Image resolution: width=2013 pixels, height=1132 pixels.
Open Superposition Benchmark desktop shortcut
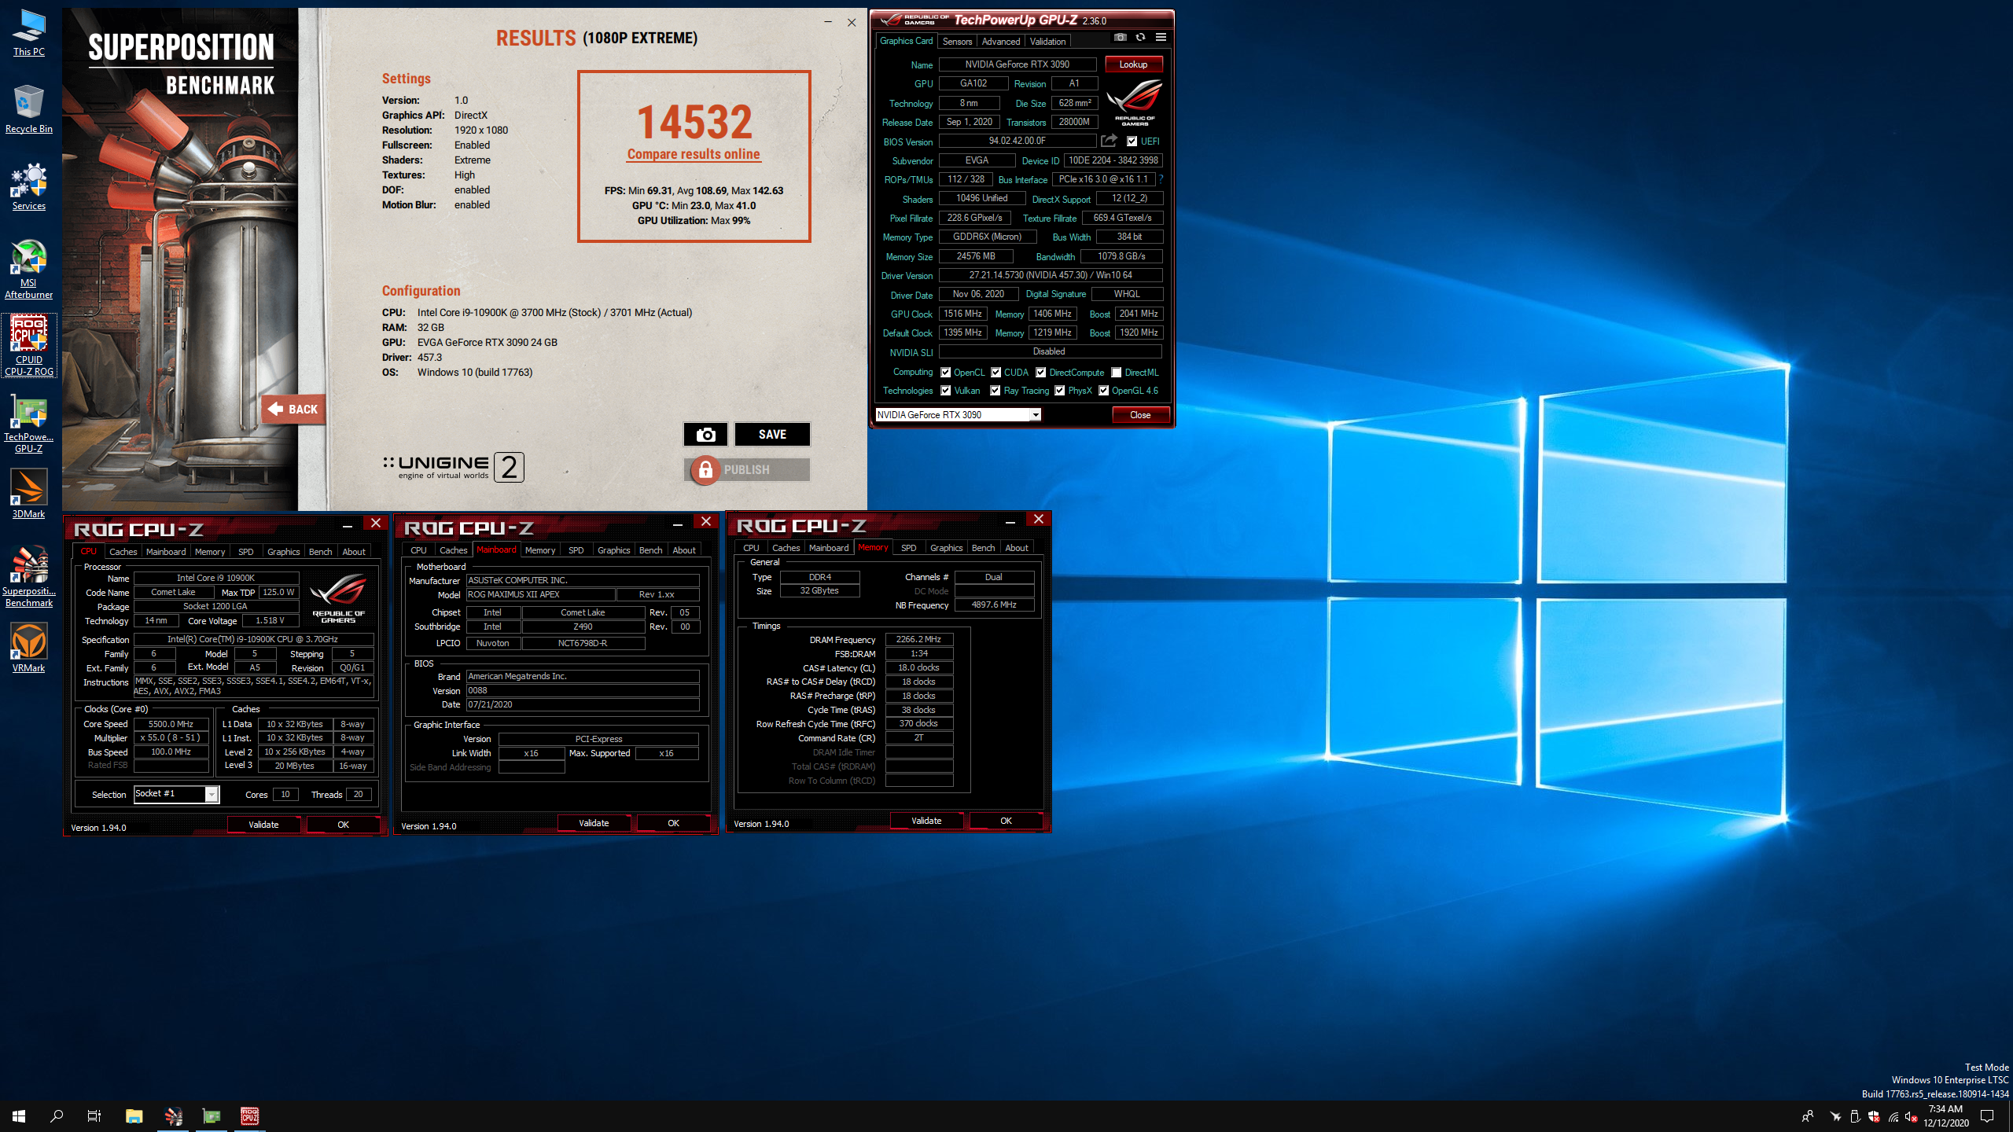pos(29,577)
